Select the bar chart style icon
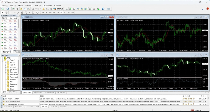Screen dimensions: 210x112 (66, 9)
